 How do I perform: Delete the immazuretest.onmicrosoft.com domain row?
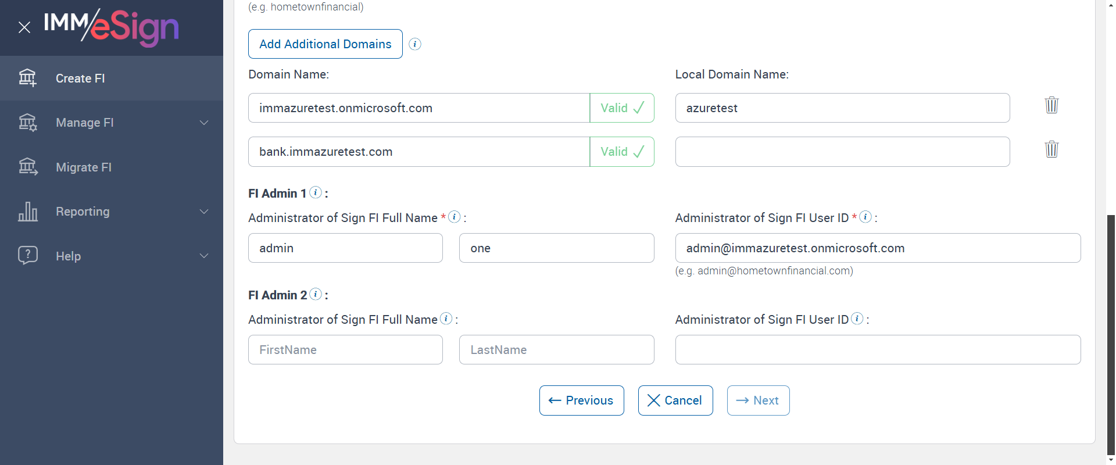point(1051,105)
